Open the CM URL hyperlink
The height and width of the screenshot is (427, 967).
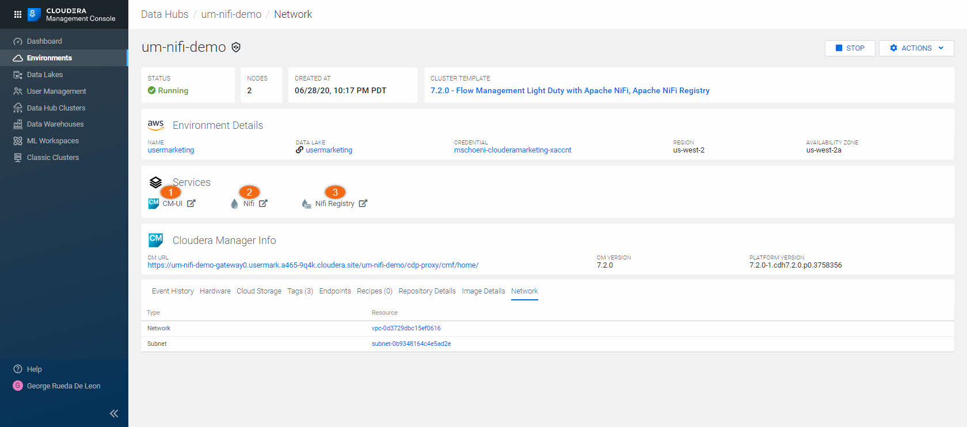point(313,265)
